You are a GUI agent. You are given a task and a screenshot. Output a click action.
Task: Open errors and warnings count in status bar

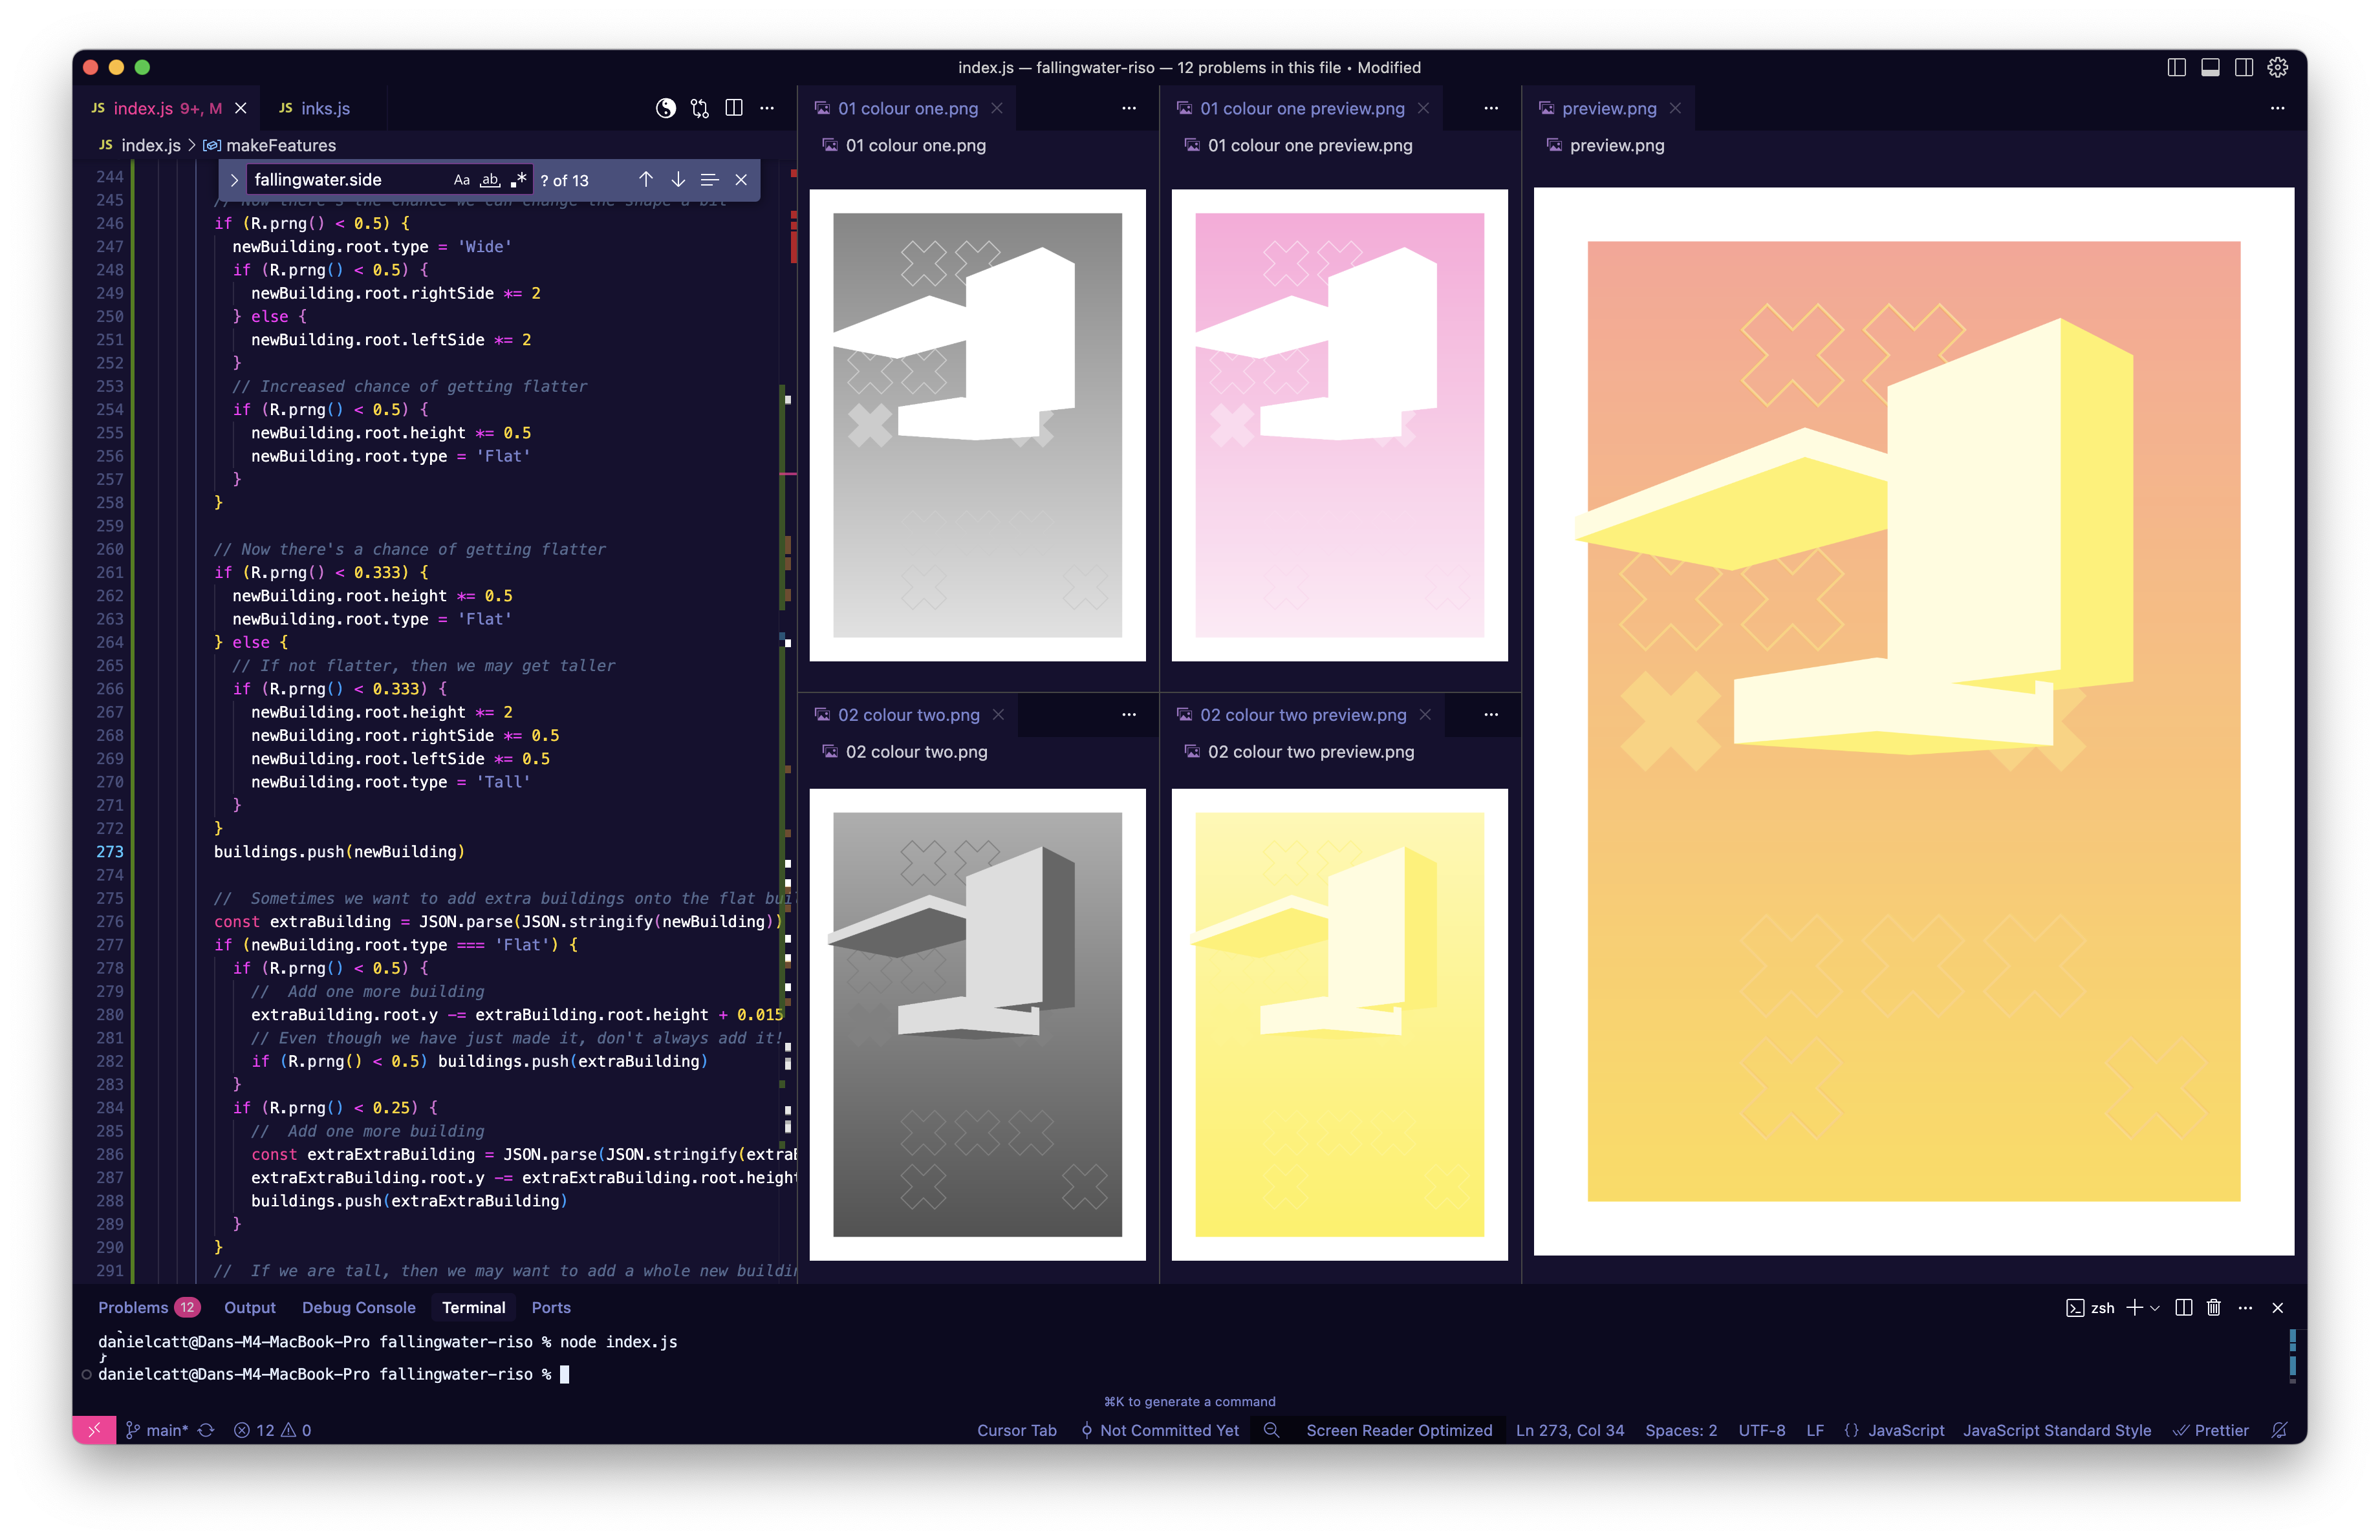click(272, 1430)
